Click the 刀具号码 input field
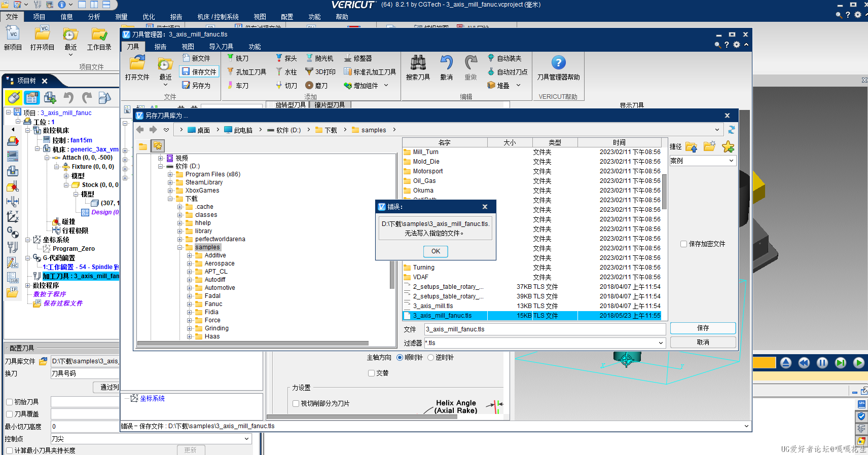The image size is (868, 455). click(85, 374)
